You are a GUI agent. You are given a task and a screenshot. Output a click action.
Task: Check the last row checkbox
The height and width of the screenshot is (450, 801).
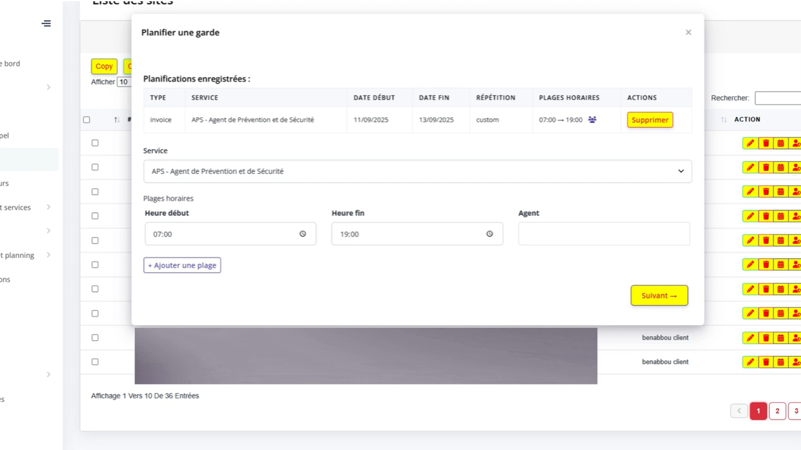point(95,362)
